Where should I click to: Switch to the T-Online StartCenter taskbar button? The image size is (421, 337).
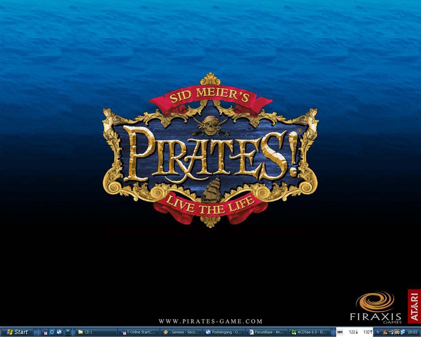click(139, 332)
